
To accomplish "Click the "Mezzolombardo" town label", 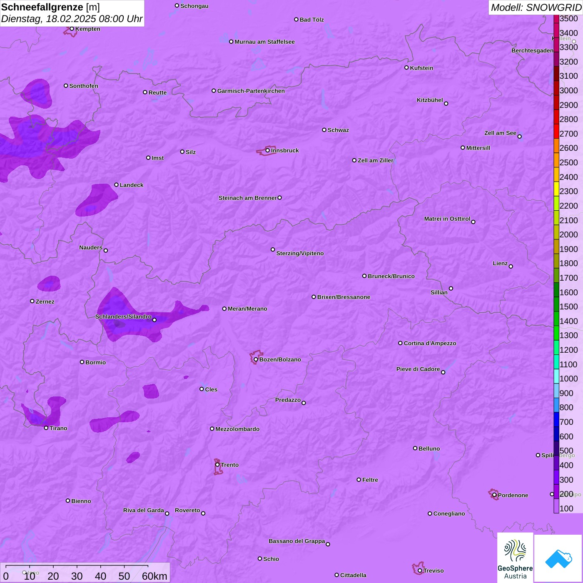I will pos(237,429).
